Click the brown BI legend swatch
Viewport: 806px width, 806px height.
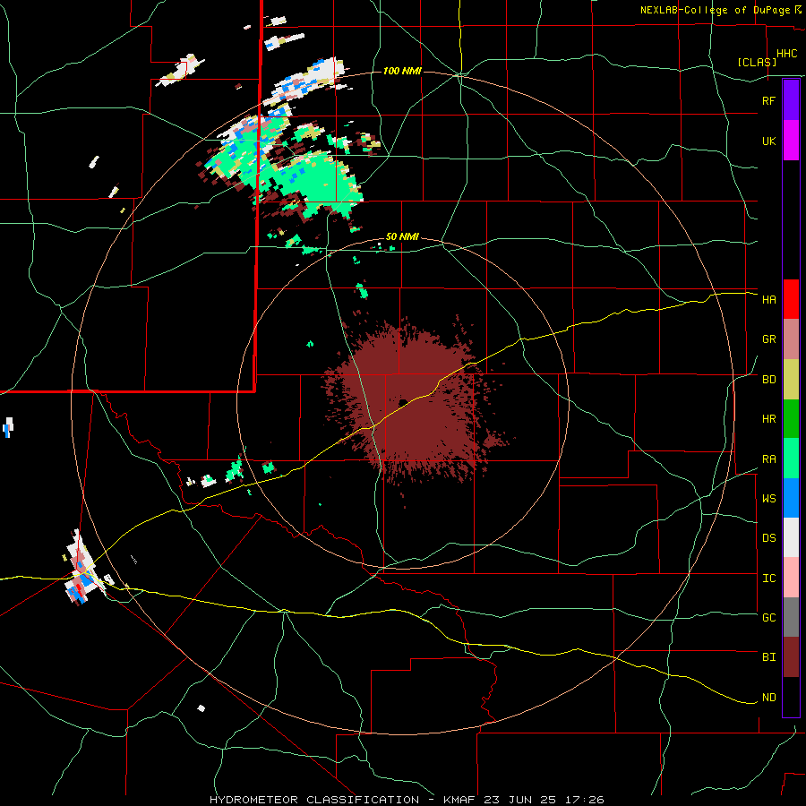tap(791, 657)
